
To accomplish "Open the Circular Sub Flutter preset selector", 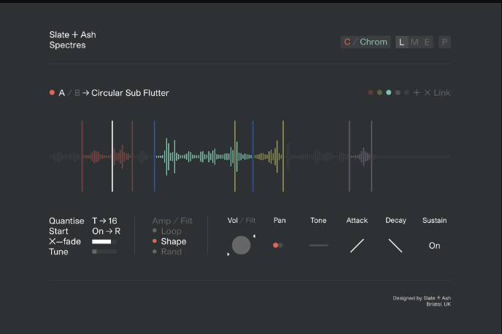I will pos(130,93).
